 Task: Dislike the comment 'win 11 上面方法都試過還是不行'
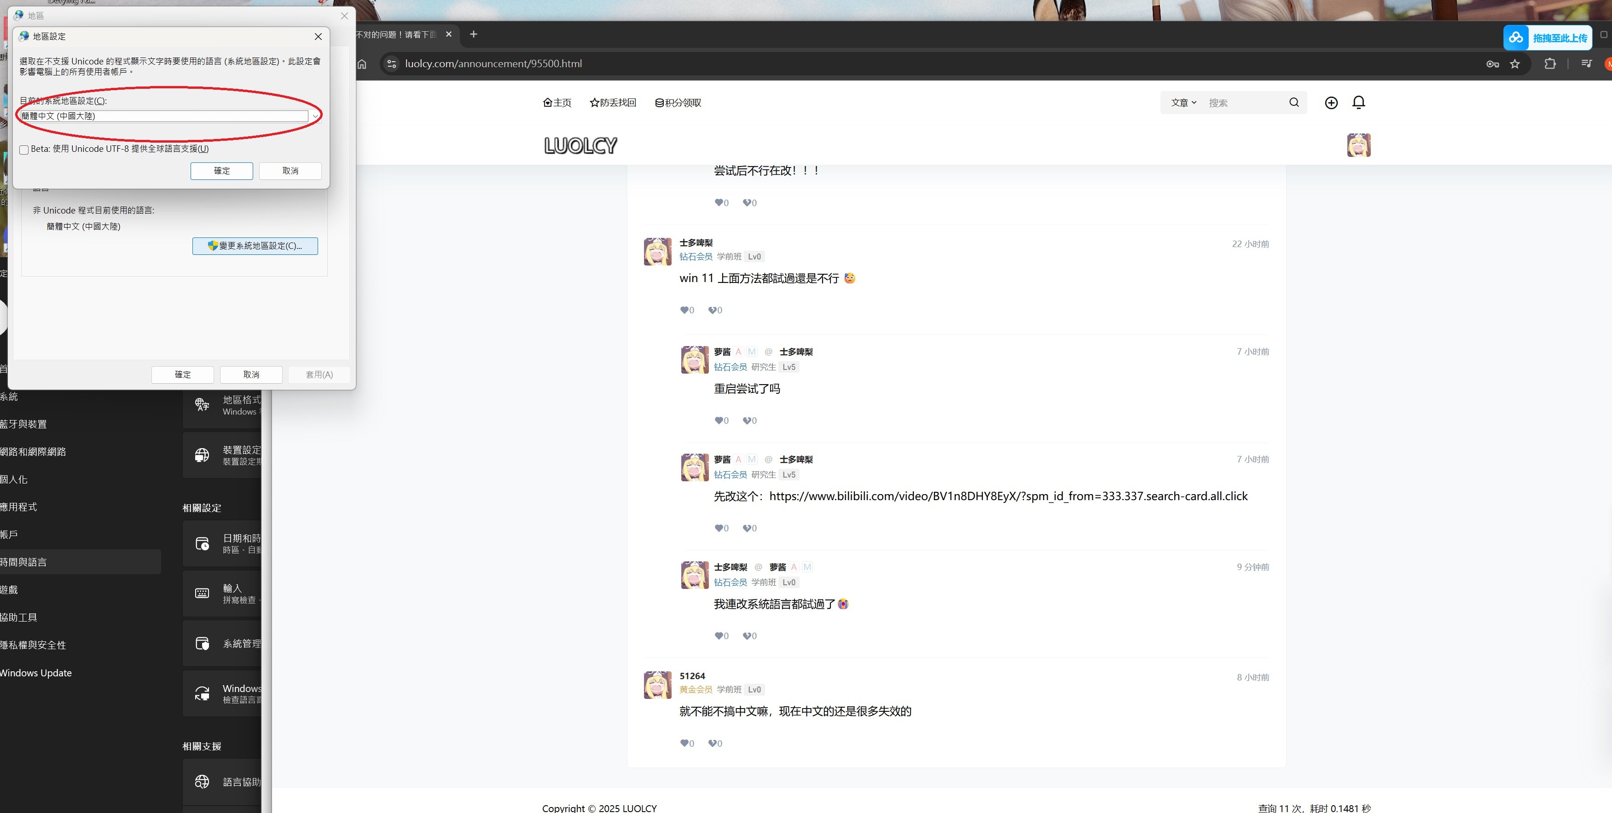[715, 310]
